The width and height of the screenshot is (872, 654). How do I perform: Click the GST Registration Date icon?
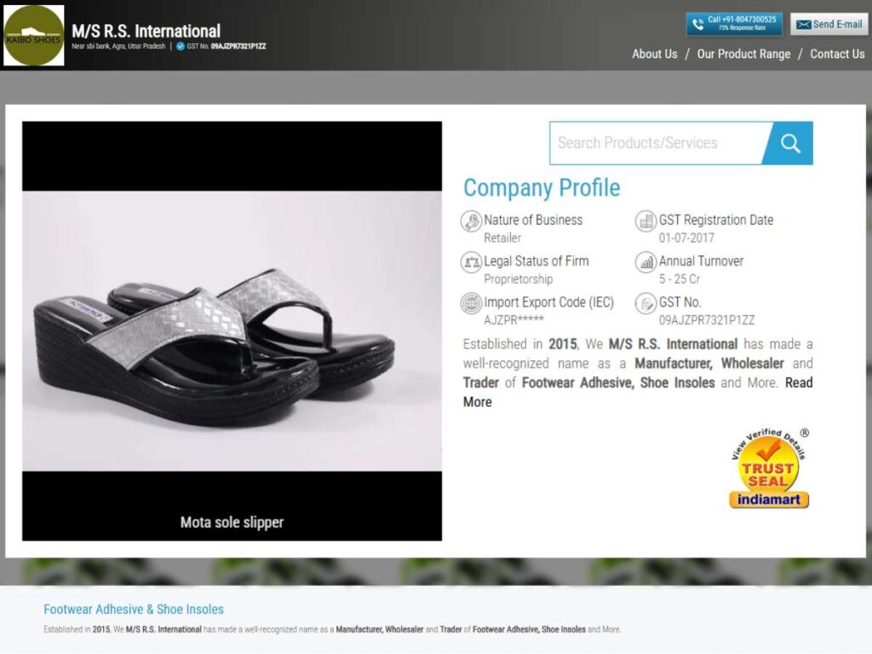645,221
